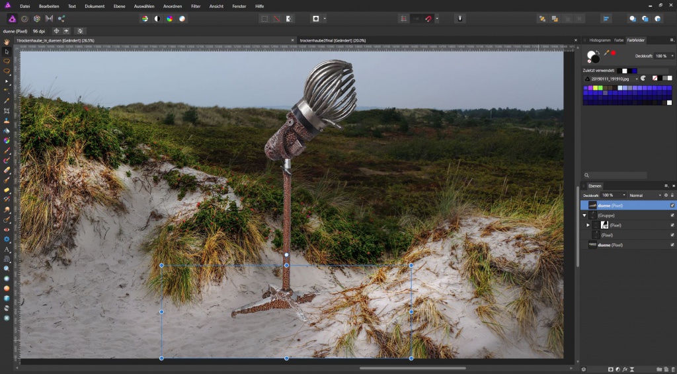
Task: Select the Mesh Warp tool
Action: (x=7, y=259)
